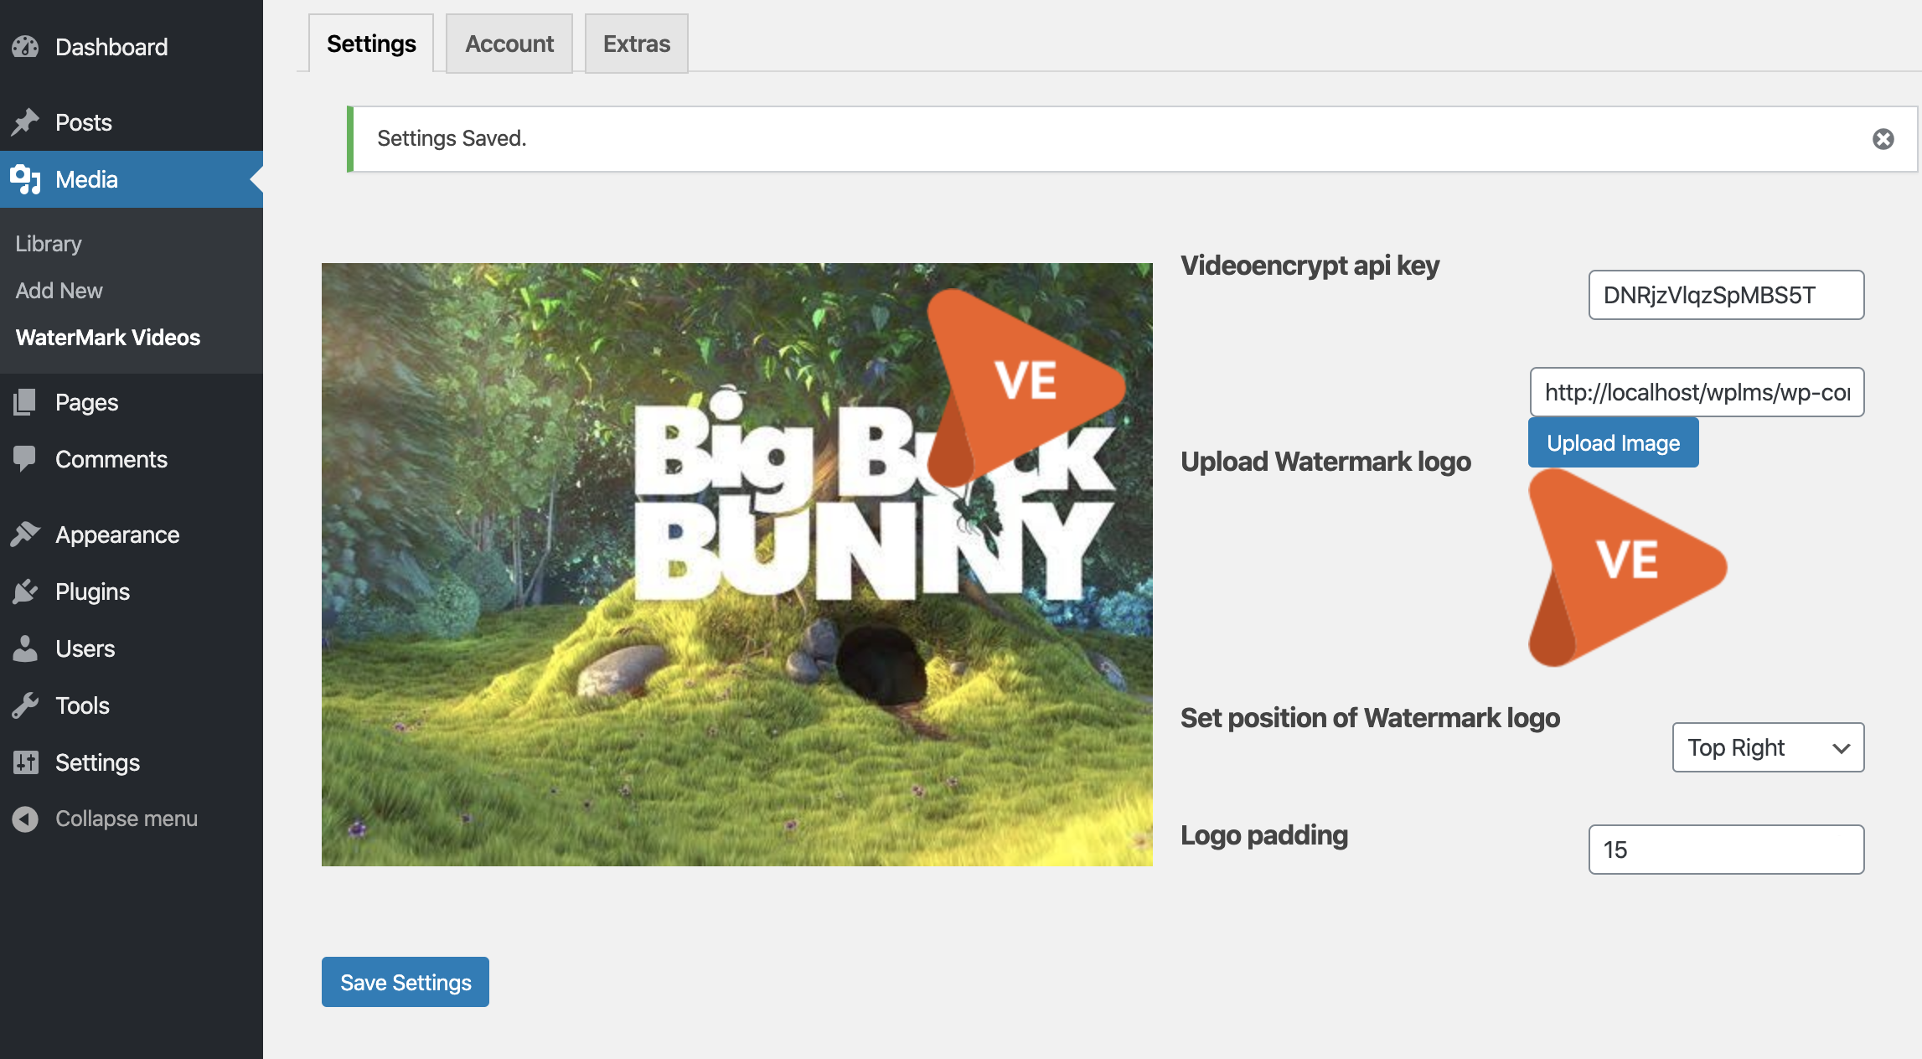Open the Plugins menu label
The width and height of the screenshot is (1922, 1059).
92,591
